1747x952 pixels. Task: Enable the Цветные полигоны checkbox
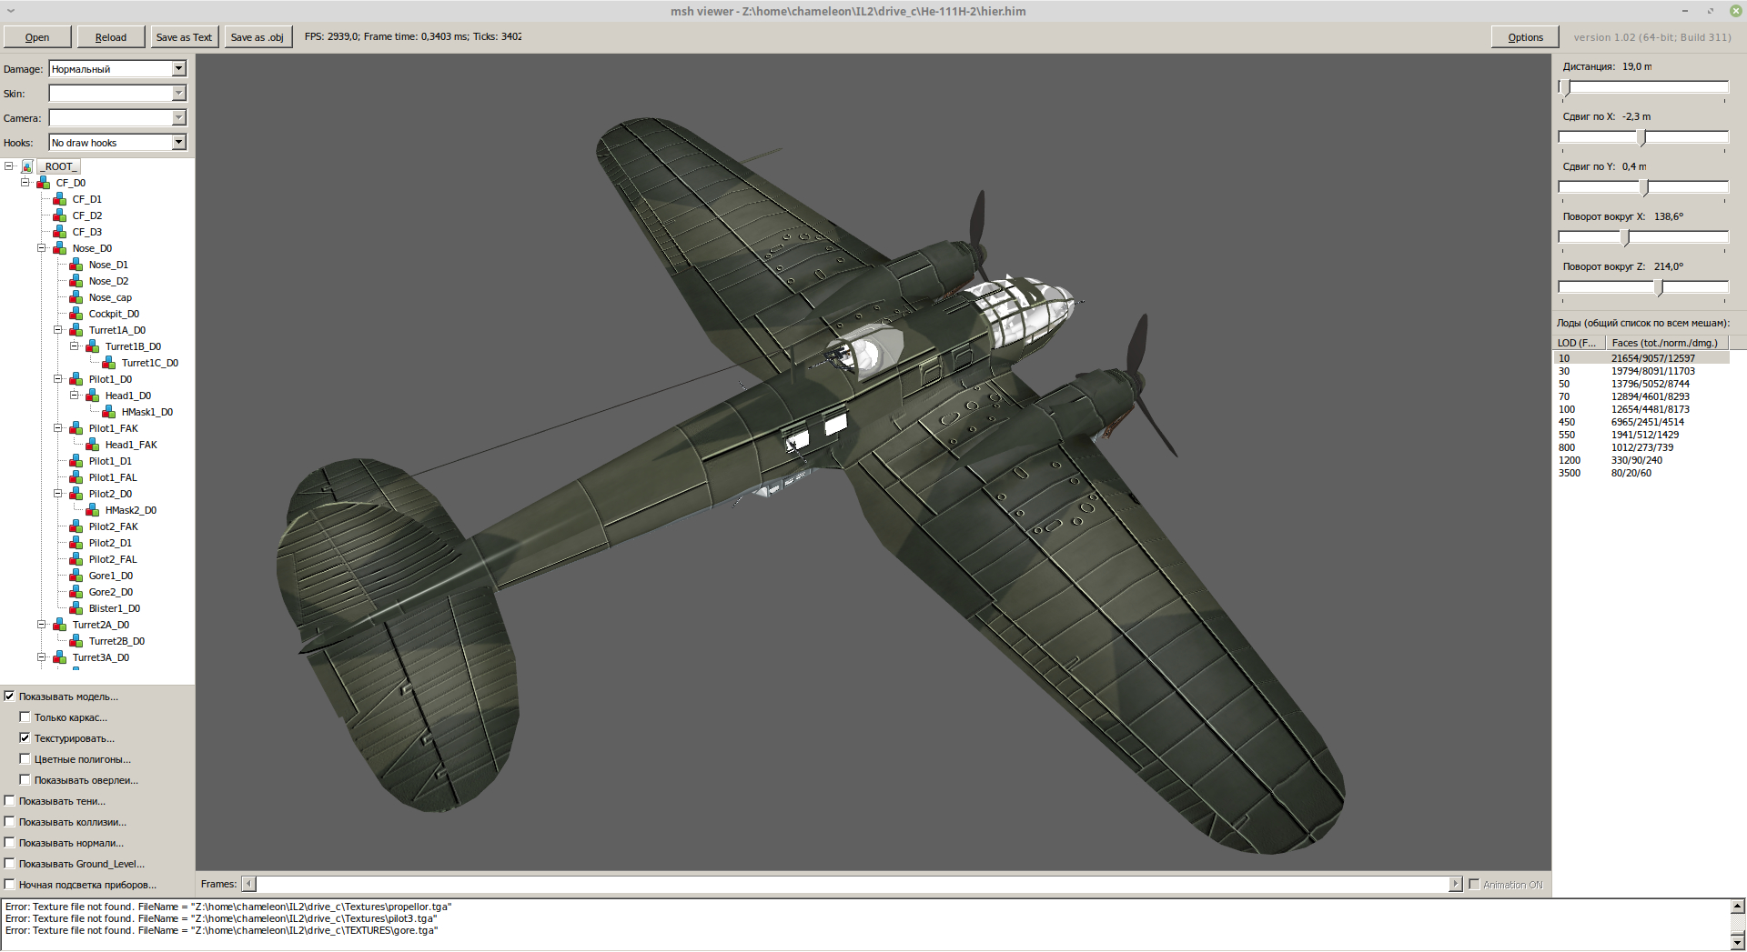click(x=25, y=759)
